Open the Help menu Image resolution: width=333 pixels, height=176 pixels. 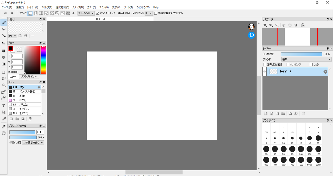156,7
